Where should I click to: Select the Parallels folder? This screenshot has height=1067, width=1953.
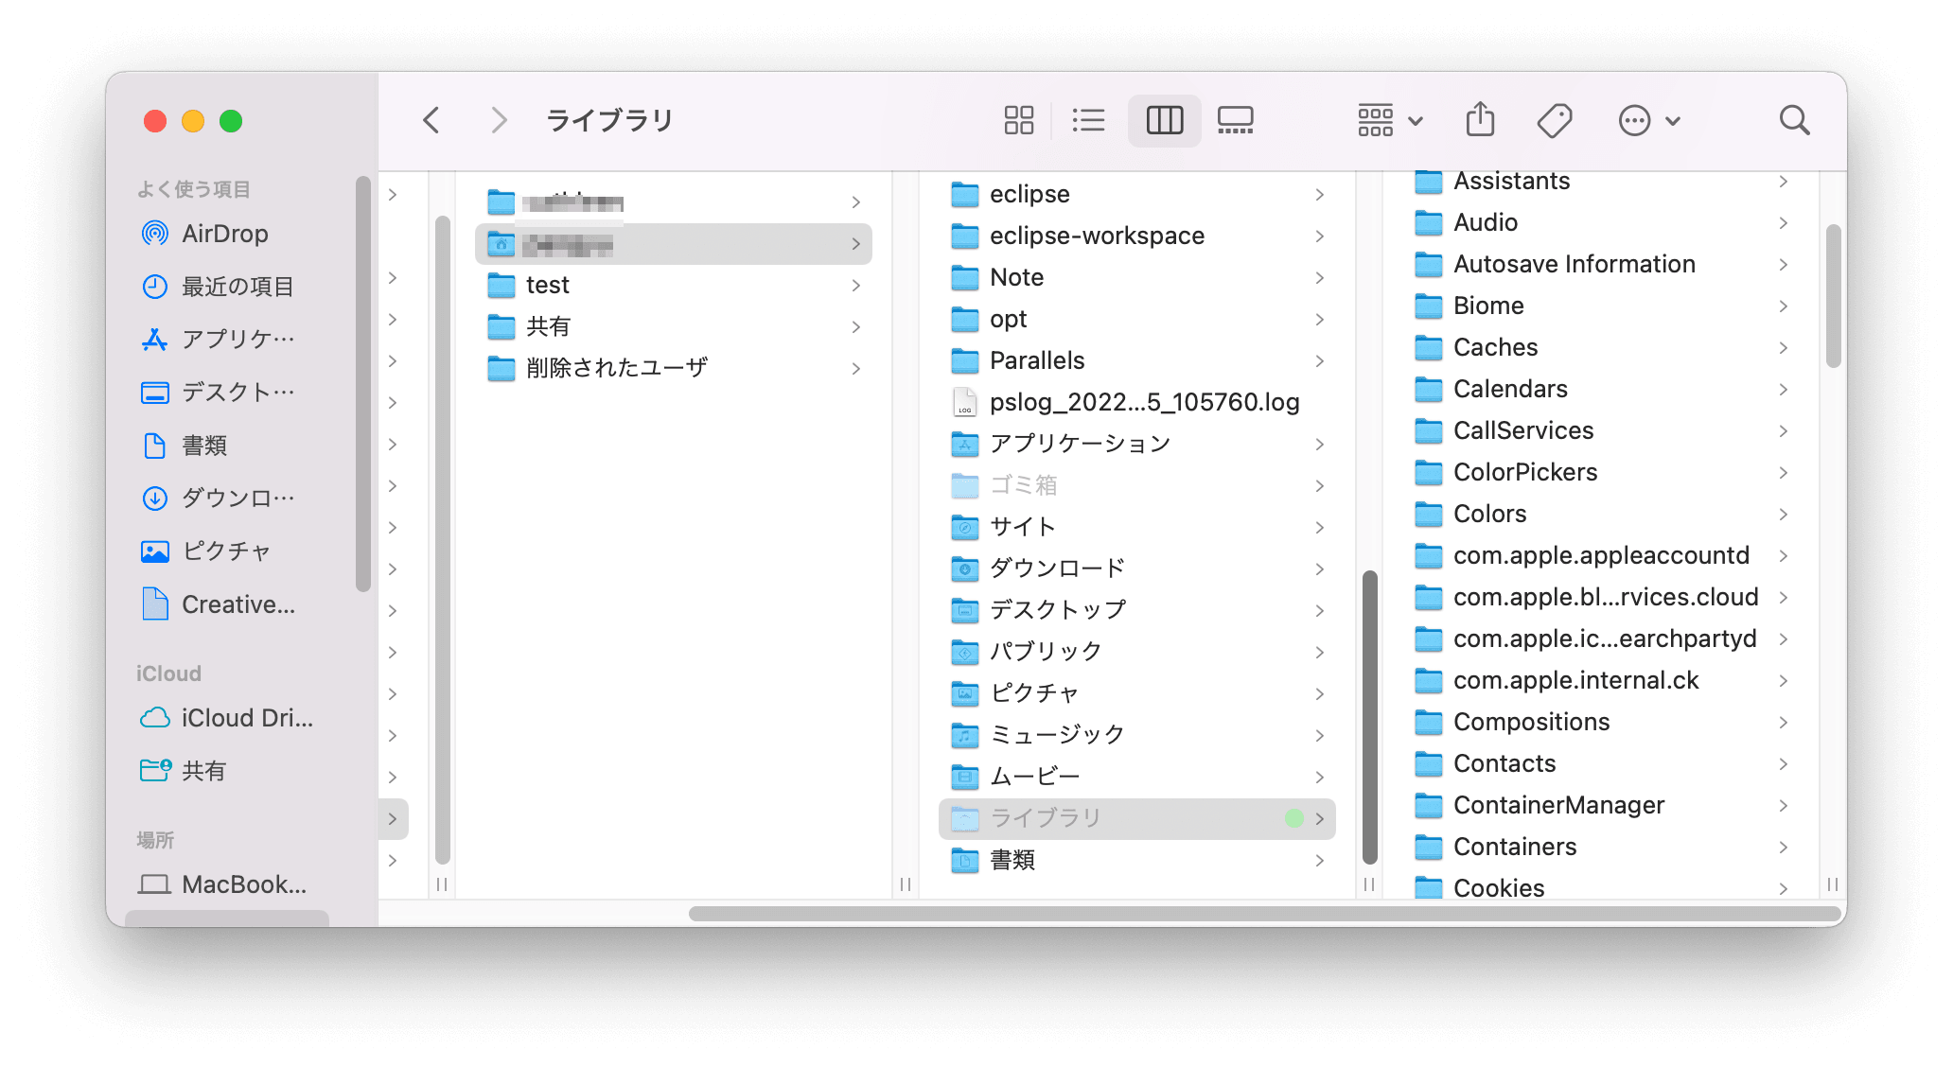pos(1136,360)
